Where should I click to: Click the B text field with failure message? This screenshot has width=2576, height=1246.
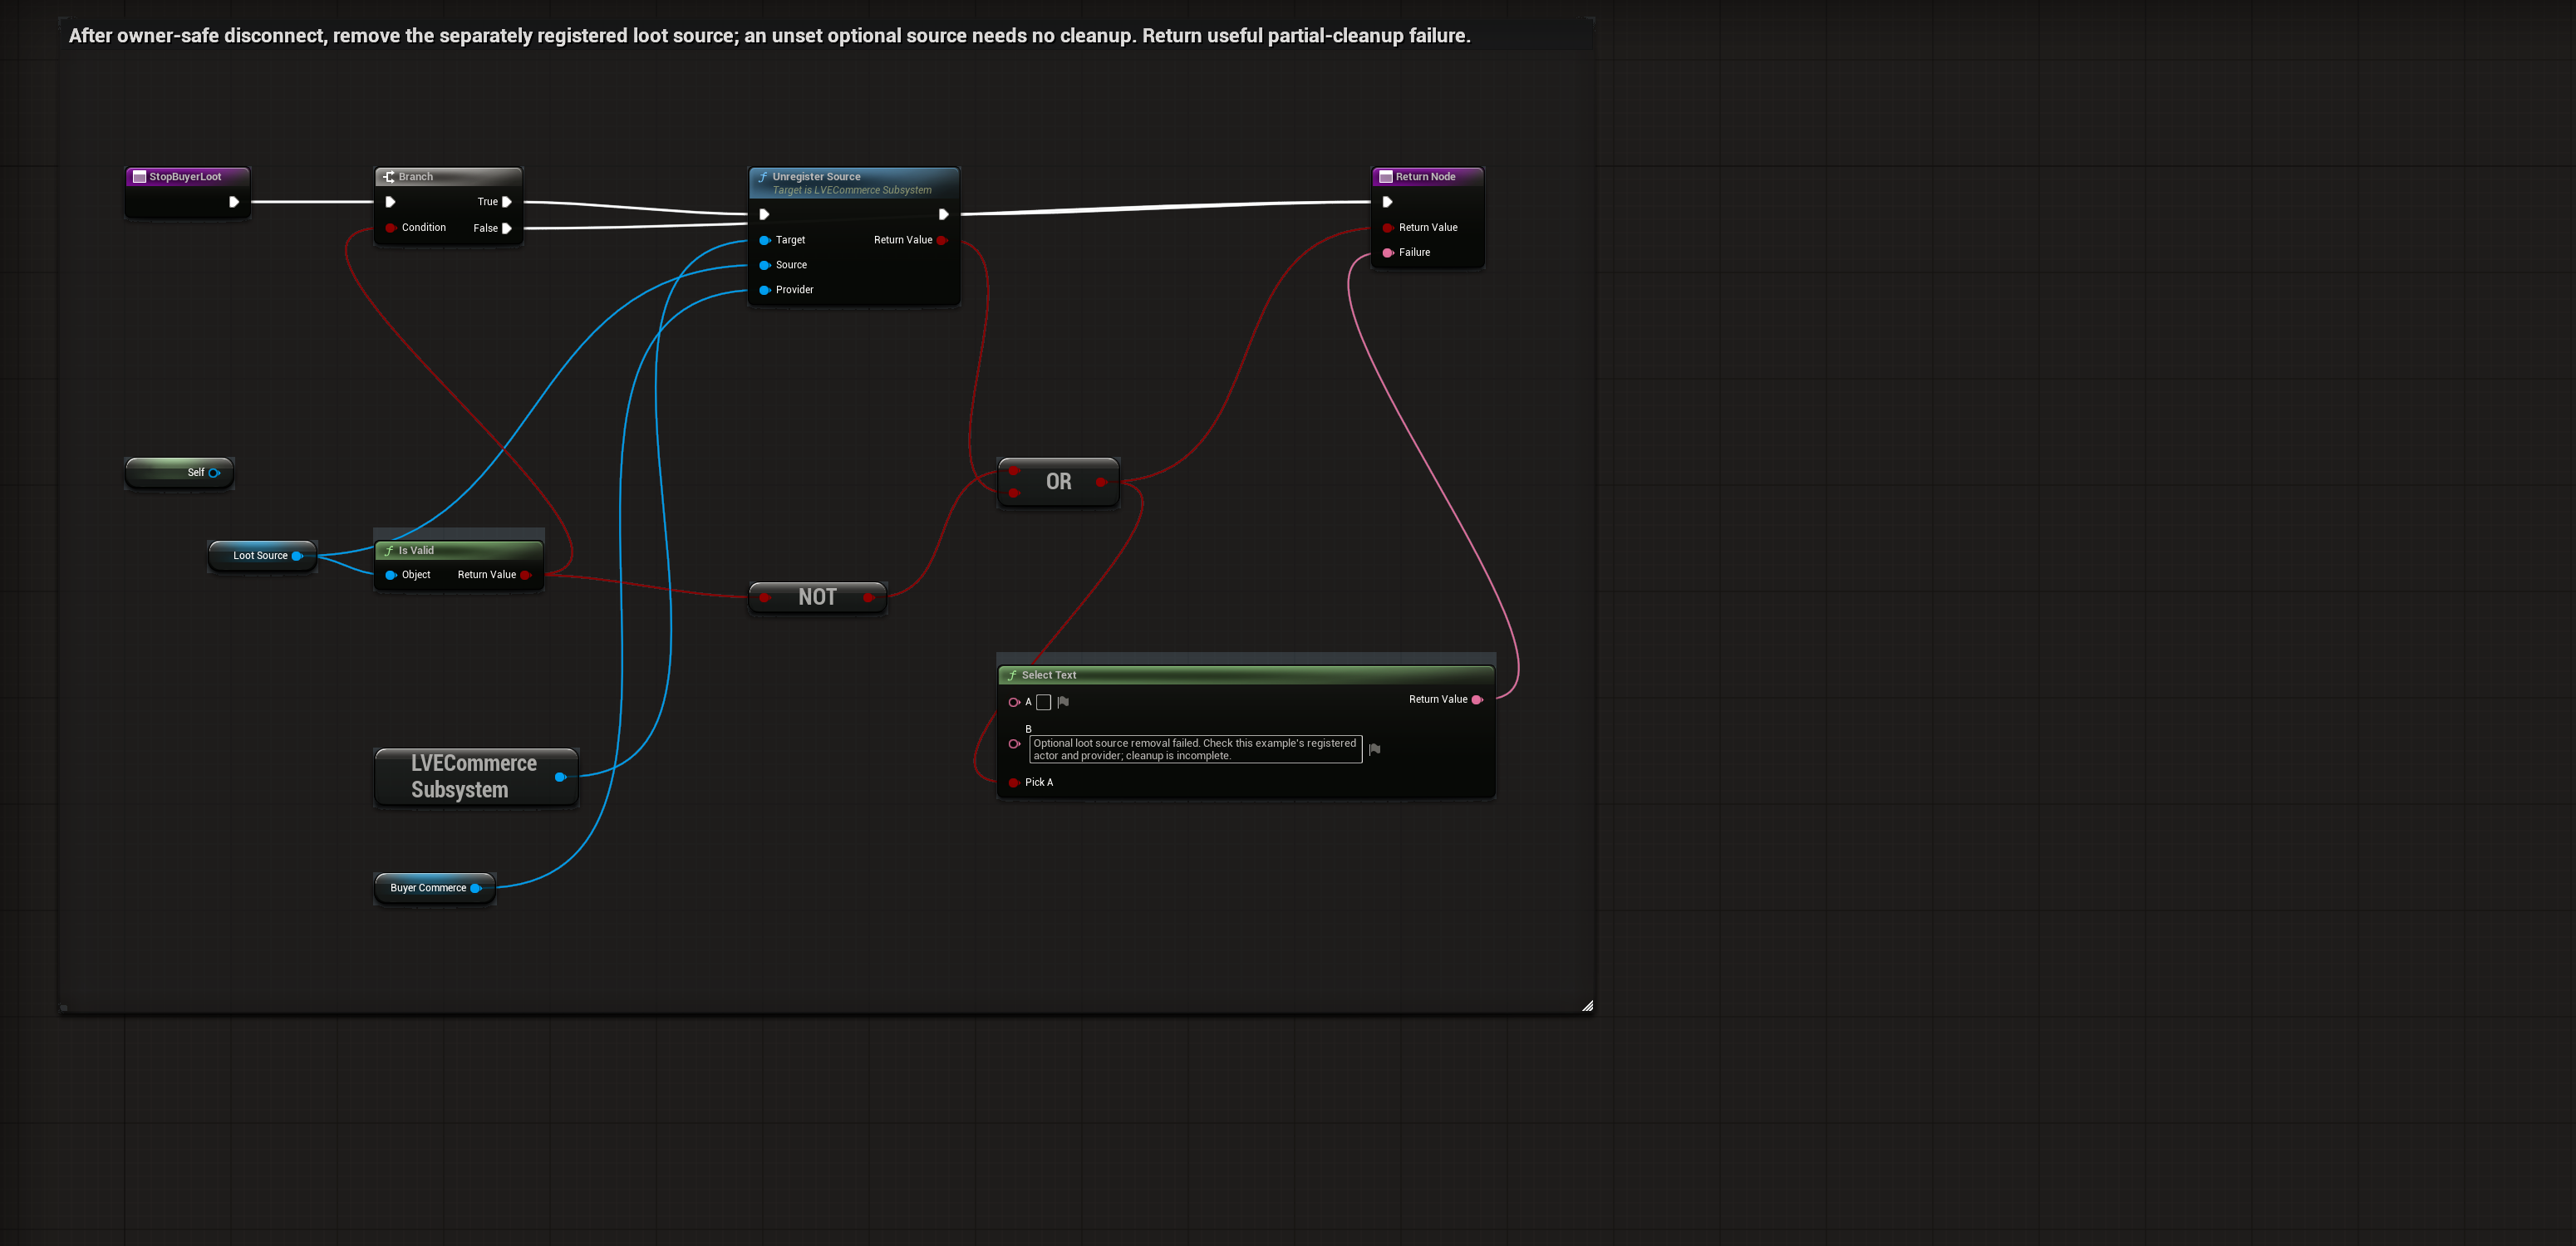1196,749
